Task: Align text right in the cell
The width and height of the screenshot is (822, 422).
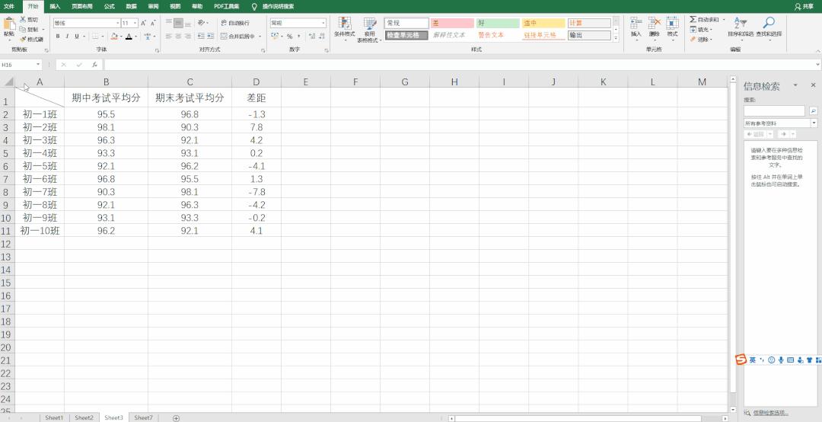Action: click(x=188, y=37)
